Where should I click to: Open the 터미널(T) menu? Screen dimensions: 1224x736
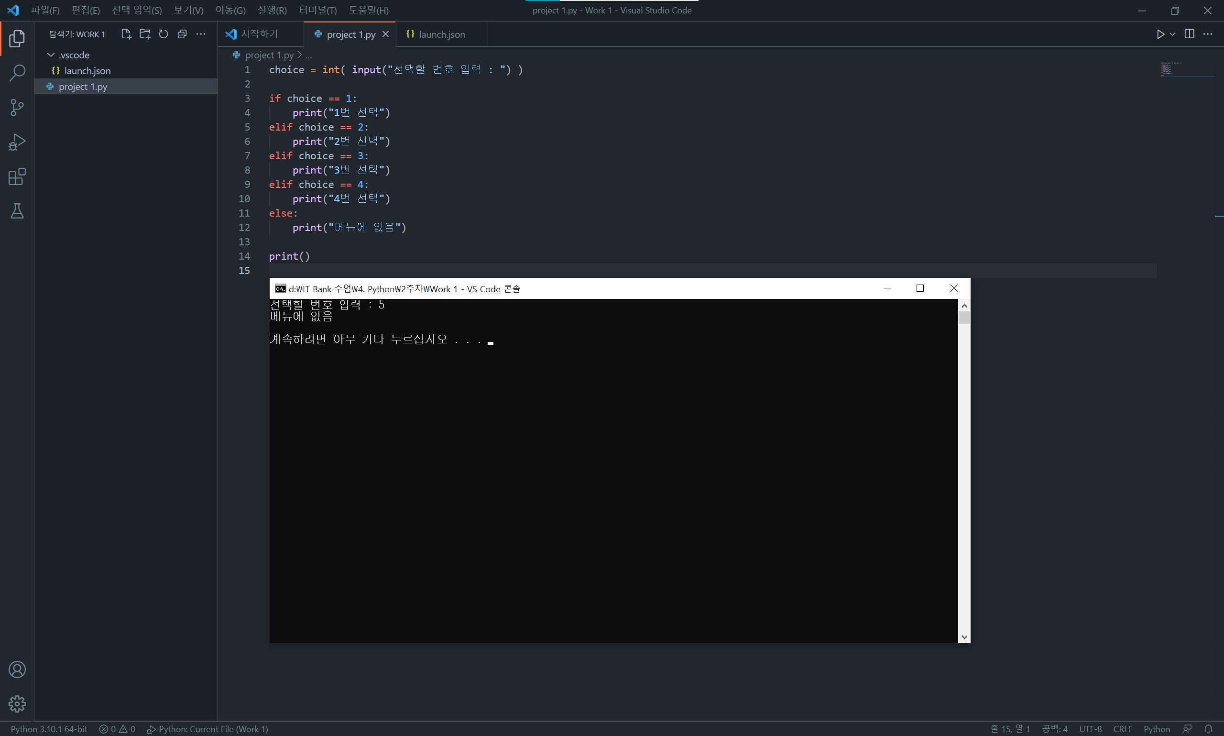pos(317,11)
